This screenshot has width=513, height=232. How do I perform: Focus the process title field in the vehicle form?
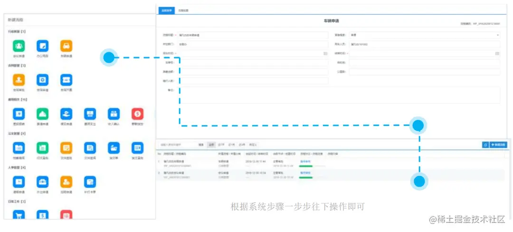pyautogui.click(x=253, y=35)
